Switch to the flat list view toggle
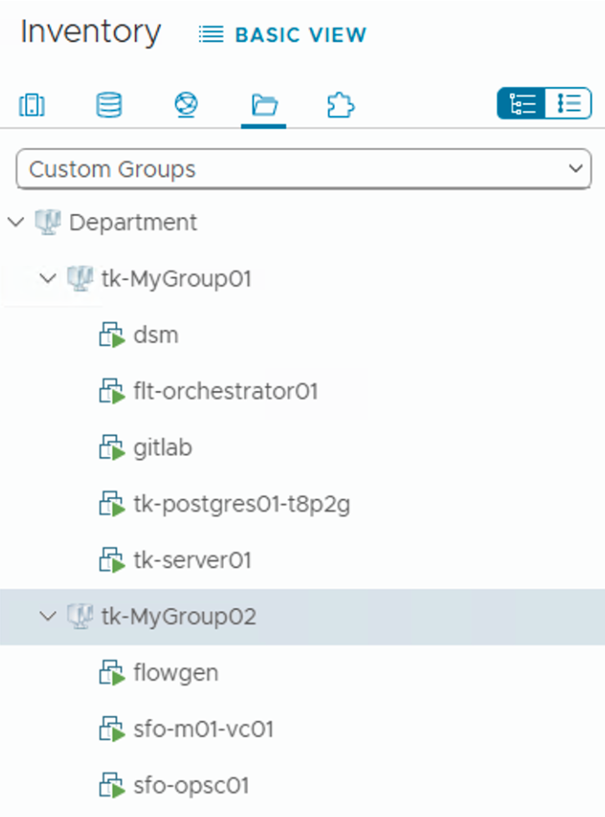 click(568, 104)
